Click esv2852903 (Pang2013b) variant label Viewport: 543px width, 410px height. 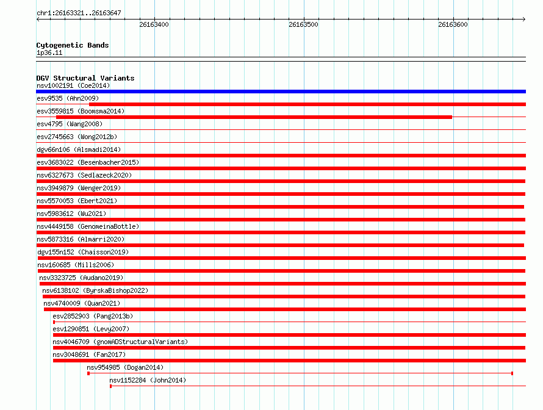coord(93,316)
